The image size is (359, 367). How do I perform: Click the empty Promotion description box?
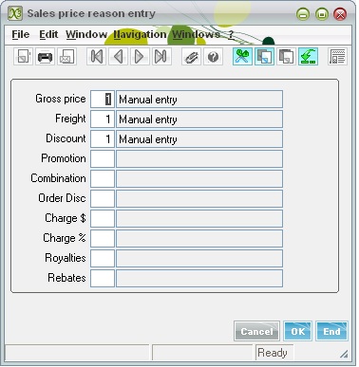pyautogui.click(x=199, y=159)
